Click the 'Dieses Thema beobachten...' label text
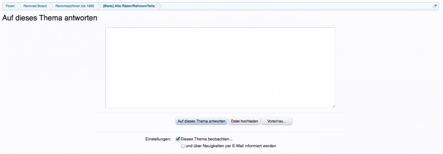The image size is (443, 154). pyautogui.click(x=207, y=139)
